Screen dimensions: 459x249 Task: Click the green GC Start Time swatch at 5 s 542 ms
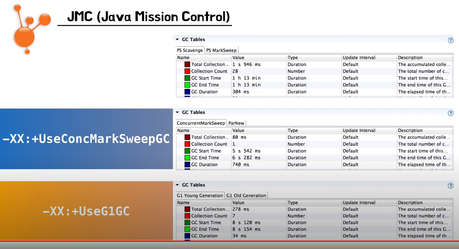click(187, 151)
